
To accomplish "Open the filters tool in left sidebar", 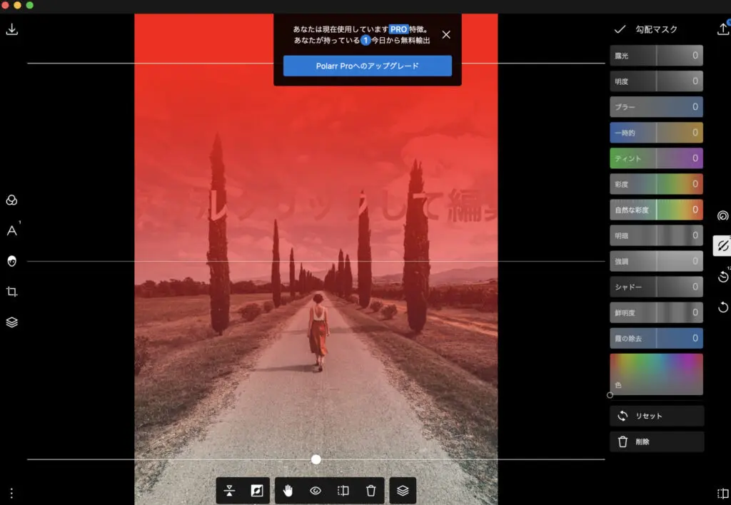I will coord(11,200).
